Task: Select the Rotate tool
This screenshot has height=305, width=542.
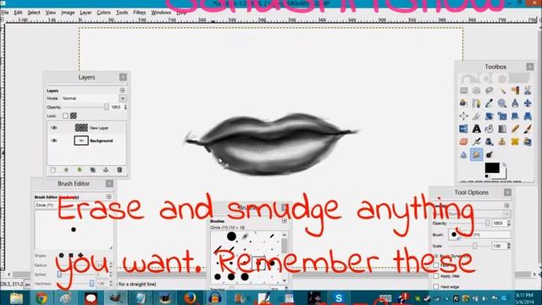Action: tap(489, 116)
